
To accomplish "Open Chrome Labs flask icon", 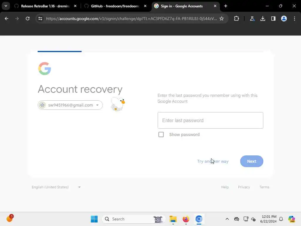I will tap(252, 19).
